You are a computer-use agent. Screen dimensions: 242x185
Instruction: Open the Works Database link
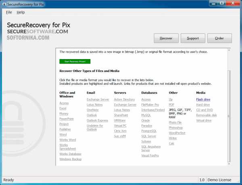pyautogui.click(x=70, y=154)
